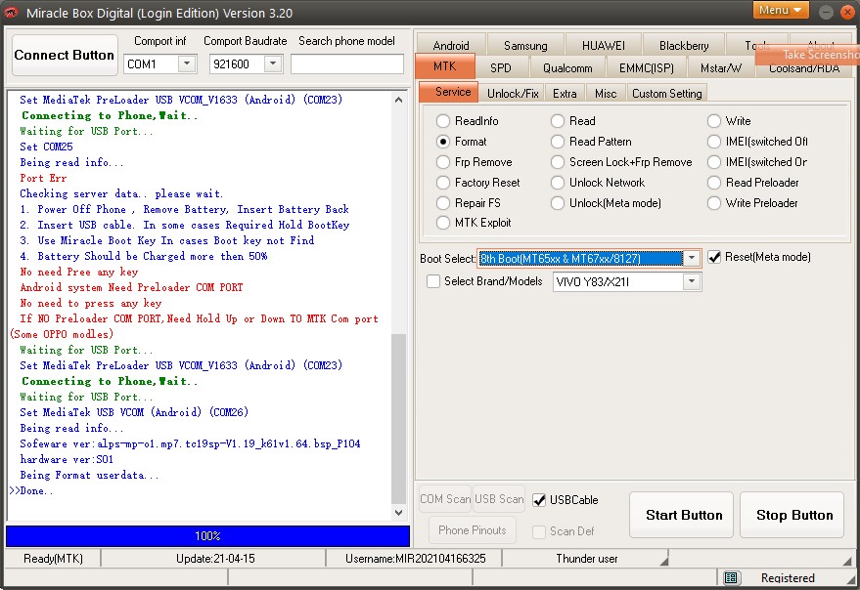The image size is (860, 590).
Task: Choose the Write Preloader option
Action: pyautogui.click(x=713, y=203)
